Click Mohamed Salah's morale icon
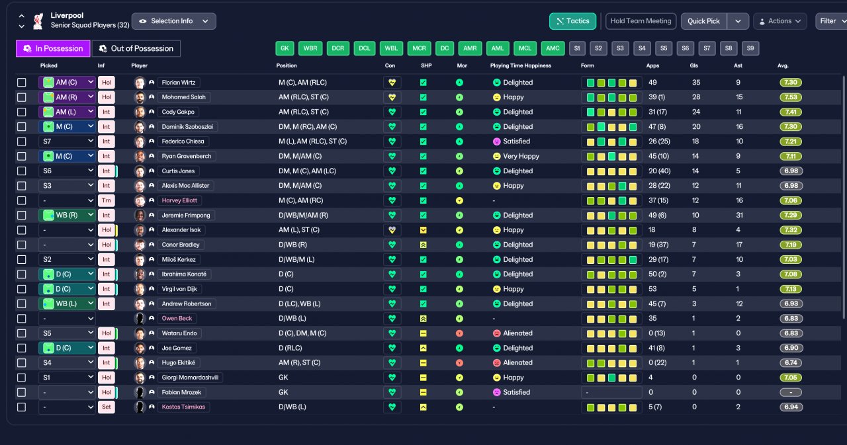This screenshot has width=847, height=445. point(459,97)
